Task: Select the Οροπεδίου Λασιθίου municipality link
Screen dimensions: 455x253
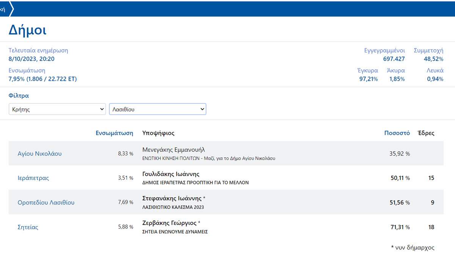Action: pos(46,203)
